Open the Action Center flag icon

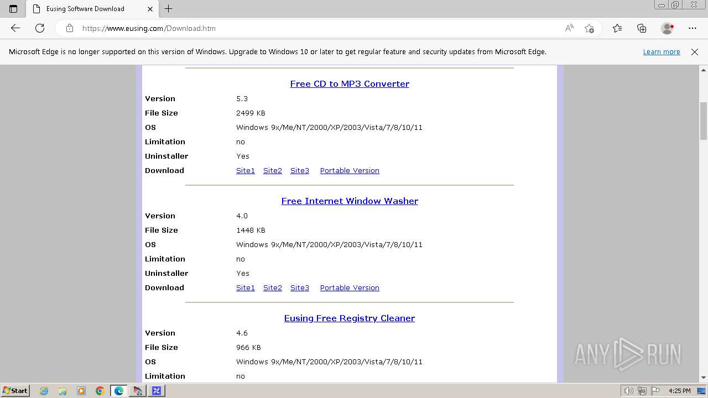[655, 391]
